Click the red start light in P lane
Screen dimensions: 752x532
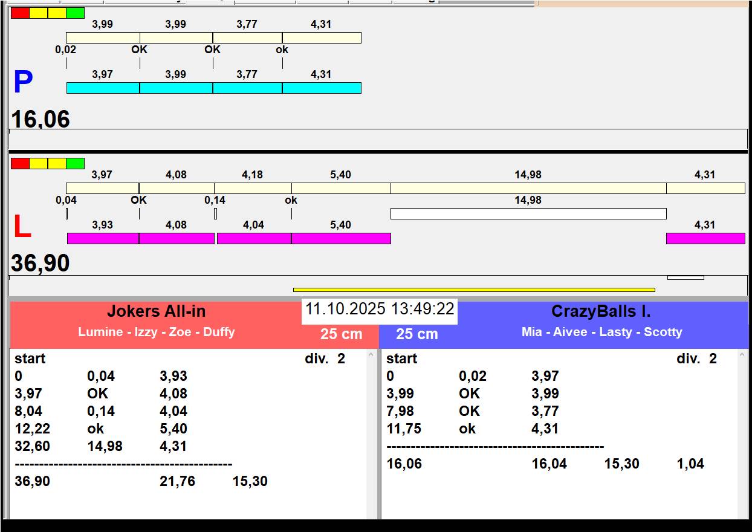tap(20, 13)
